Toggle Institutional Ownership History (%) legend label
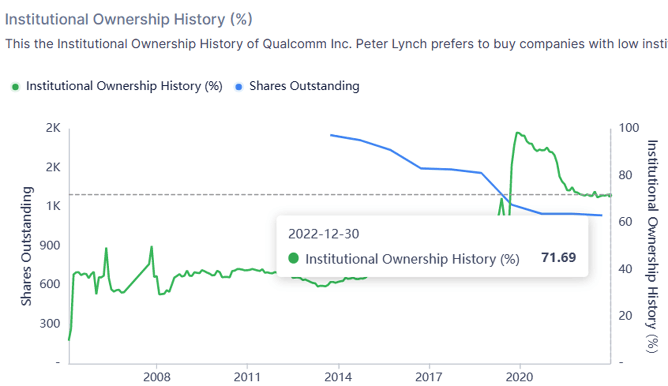Screen dimensions: 668x386 click(x=124, y=86)
